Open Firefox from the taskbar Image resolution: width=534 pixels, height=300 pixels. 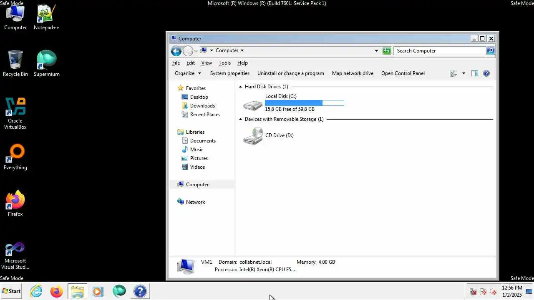[56, 291]
